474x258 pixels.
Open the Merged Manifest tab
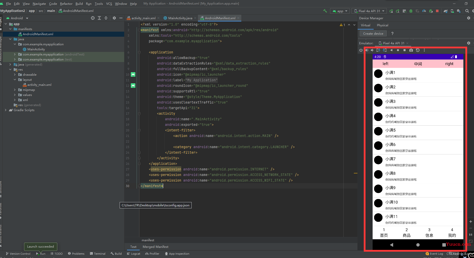click(155, 247)
